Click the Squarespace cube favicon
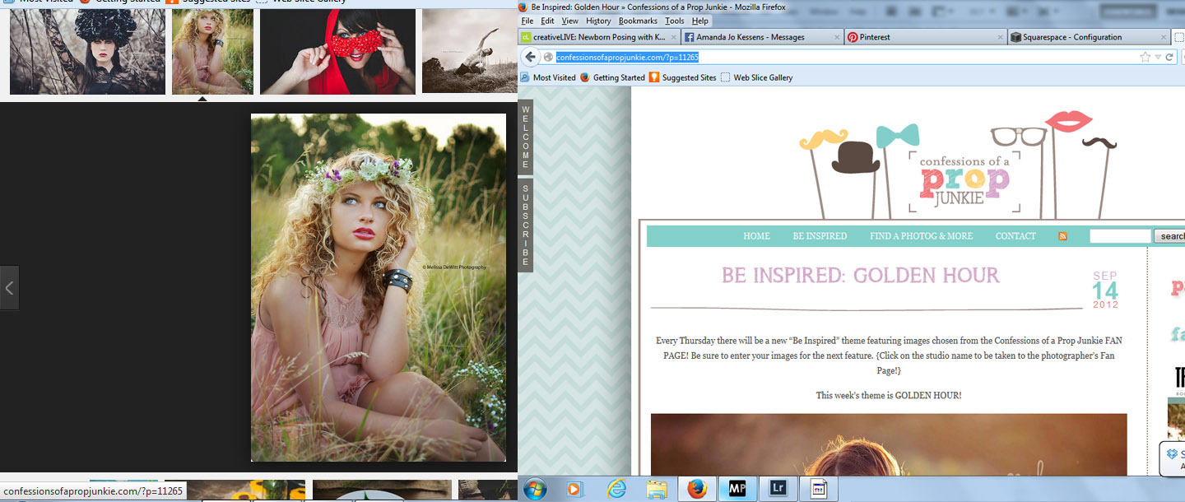 tap(1015, 37)
